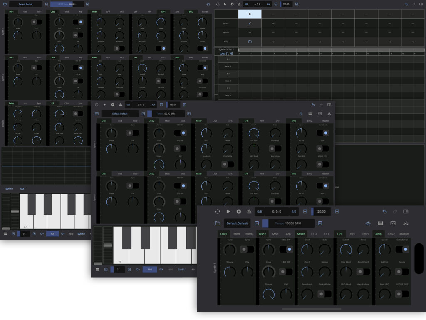The width and height of the screenshot is (426, 320).
Task: Open the Default.Default preset selector in the front window
Action: pyautogui.click(x=238, y=223)
